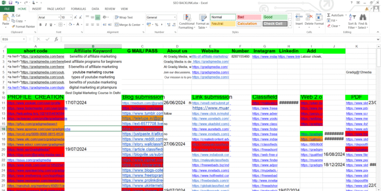Click the Insert cells icon
381x191 pixels.
coord(299,17)
